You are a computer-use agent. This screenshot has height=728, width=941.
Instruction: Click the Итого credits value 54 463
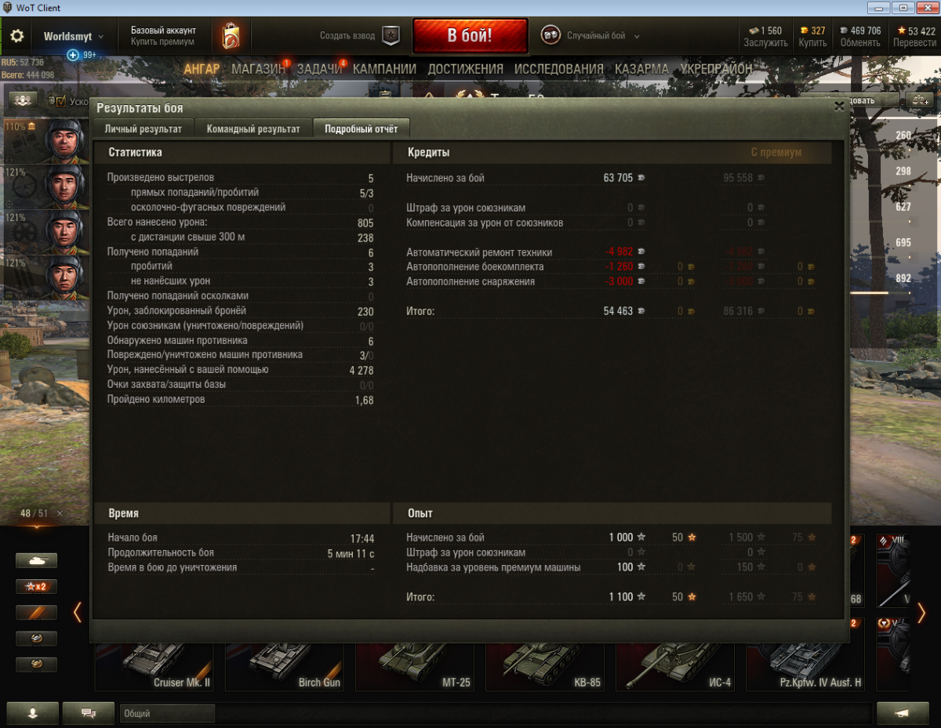click(x=618, y=311)
